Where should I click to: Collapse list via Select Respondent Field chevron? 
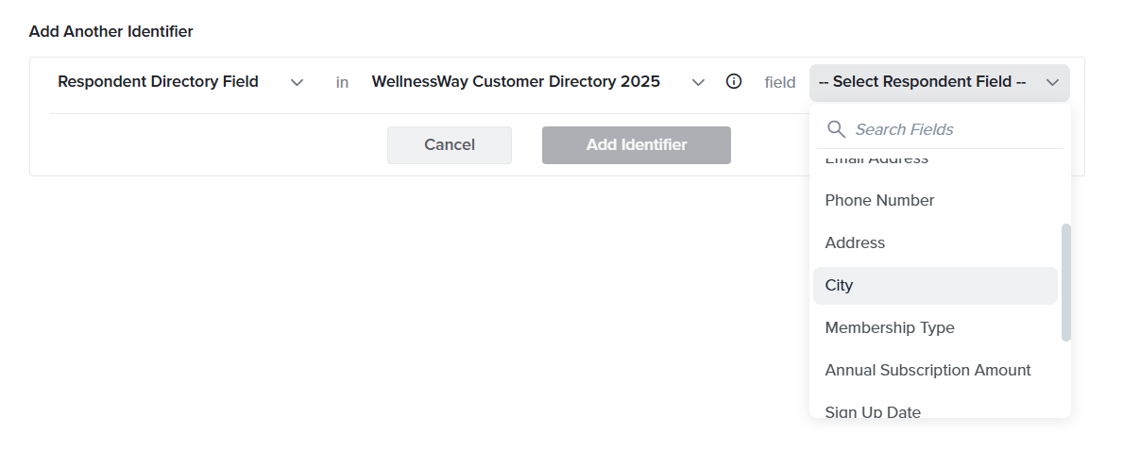pos(1053,82)
